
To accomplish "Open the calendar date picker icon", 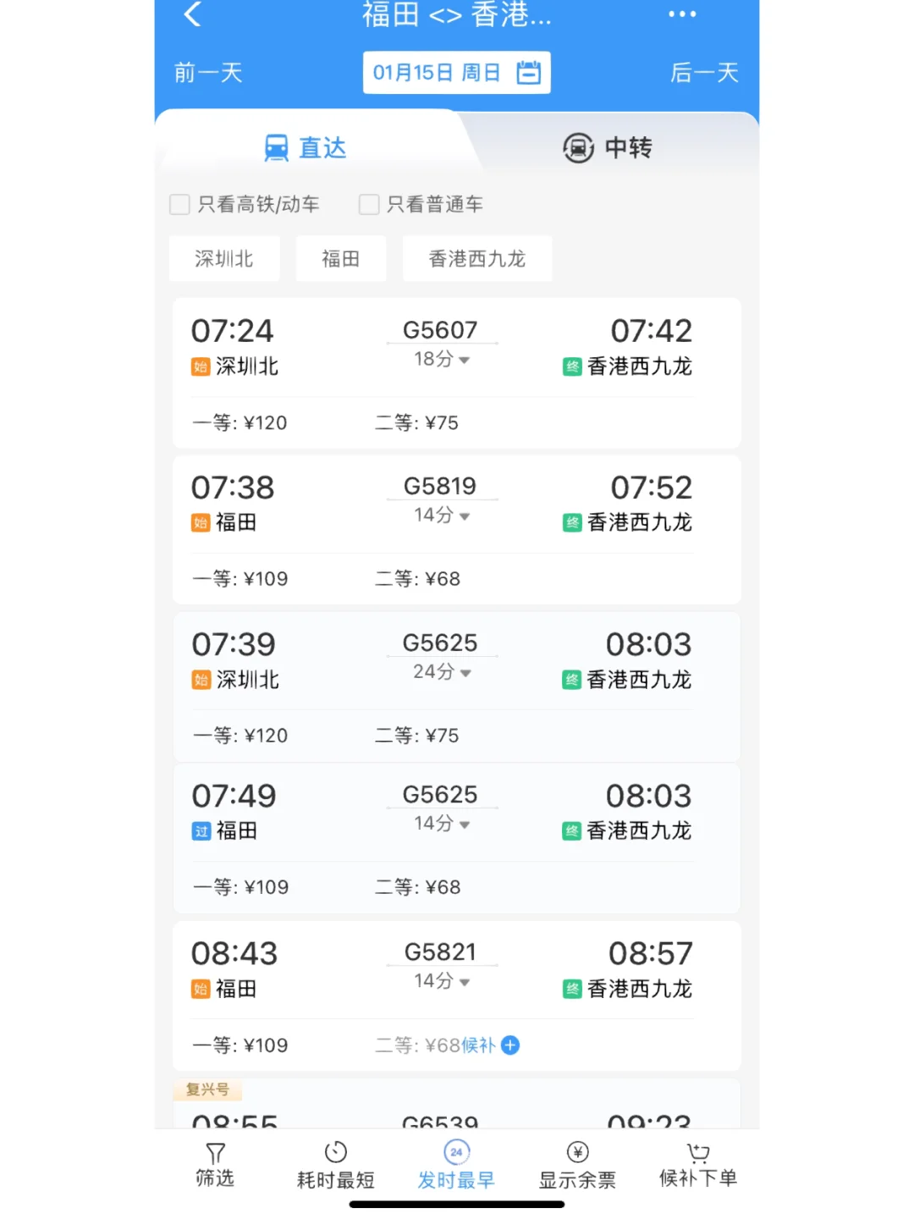I will tap(529, 73).
